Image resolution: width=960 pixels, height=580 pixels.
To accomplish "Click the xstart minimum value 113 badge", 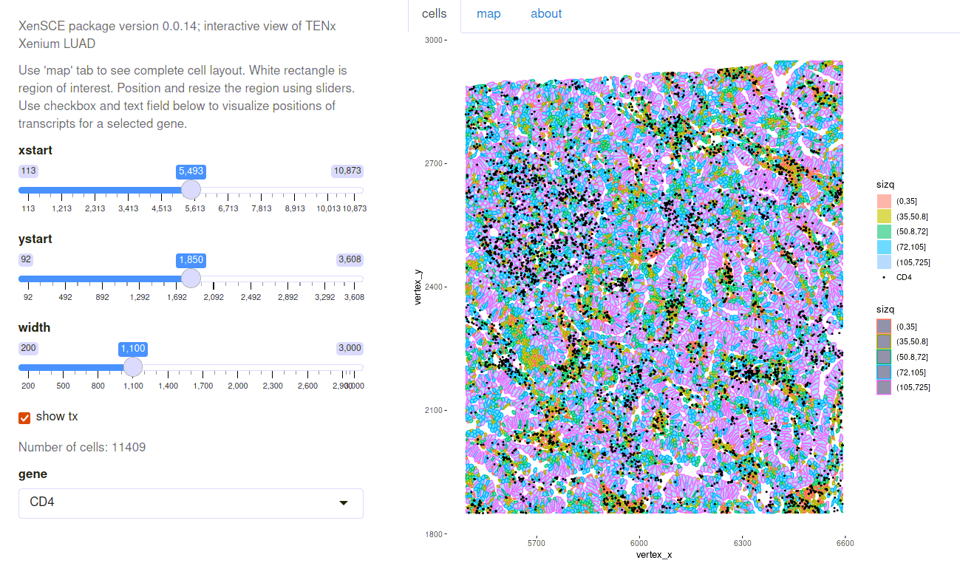I will coord(29,171).
